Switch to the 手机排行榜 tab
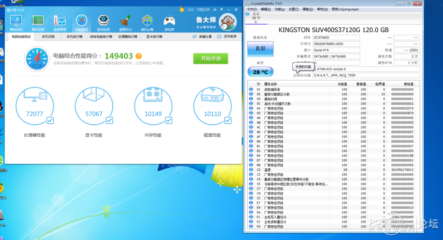 [74, 37]
